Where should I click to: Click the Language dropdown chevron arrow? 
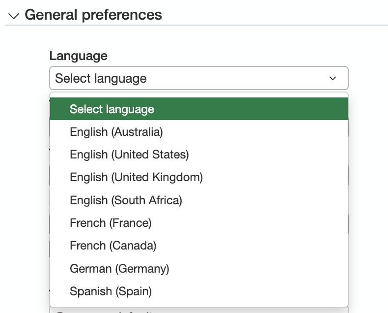point(333,78)
